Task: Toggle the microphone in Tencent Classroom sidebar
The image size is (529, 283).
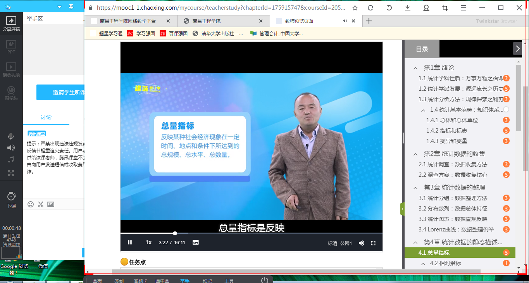Action: pos(11,136)
